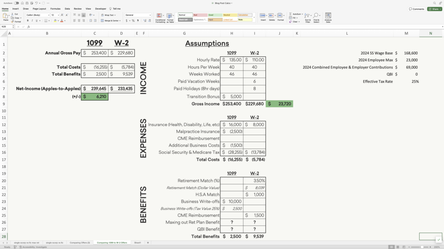Click the Home icon in title bar
Image resolution: width=444 pixels, height=249 pixels.
pyautogui.click(x=23, y=3)
